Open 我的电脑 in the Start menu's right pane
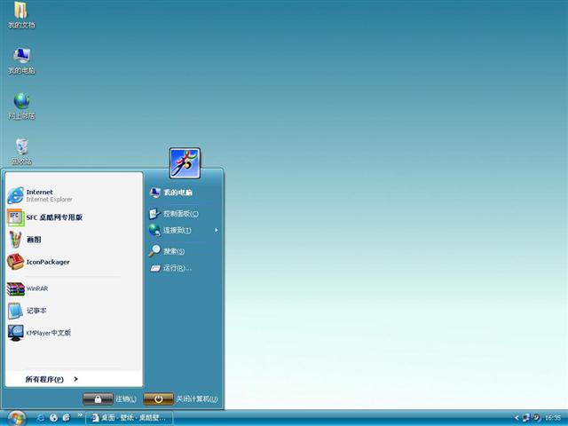This screenshot has width=568, height=426. coord(171,193)
